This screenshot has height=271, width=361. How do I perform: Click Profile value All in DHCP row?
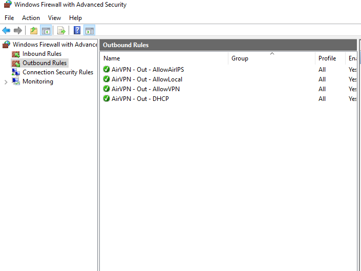click(x=322, y=98)
